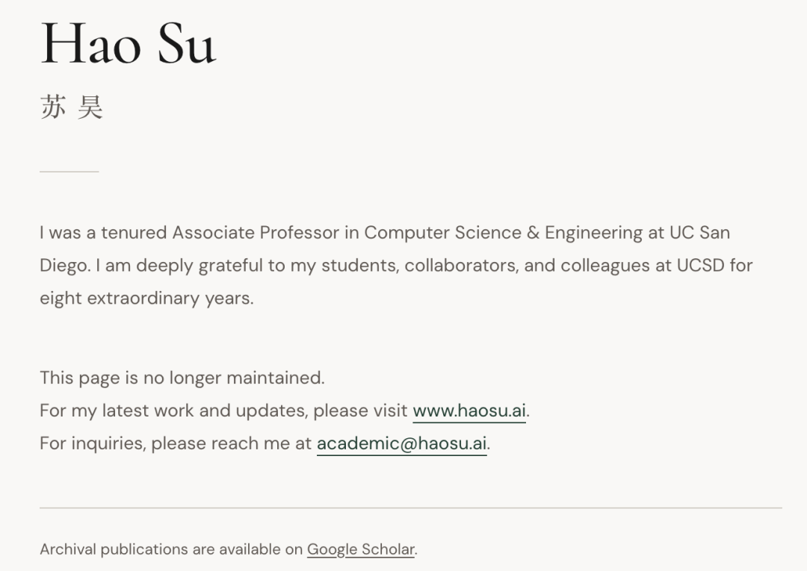Click the Chinese character 昊
This screenshot has width=807, height=571.
(x=90, y=107)
